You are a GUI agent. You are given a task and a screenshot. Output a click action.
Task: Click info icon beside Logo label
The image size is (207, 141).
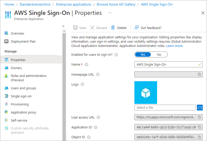(82, 84)
